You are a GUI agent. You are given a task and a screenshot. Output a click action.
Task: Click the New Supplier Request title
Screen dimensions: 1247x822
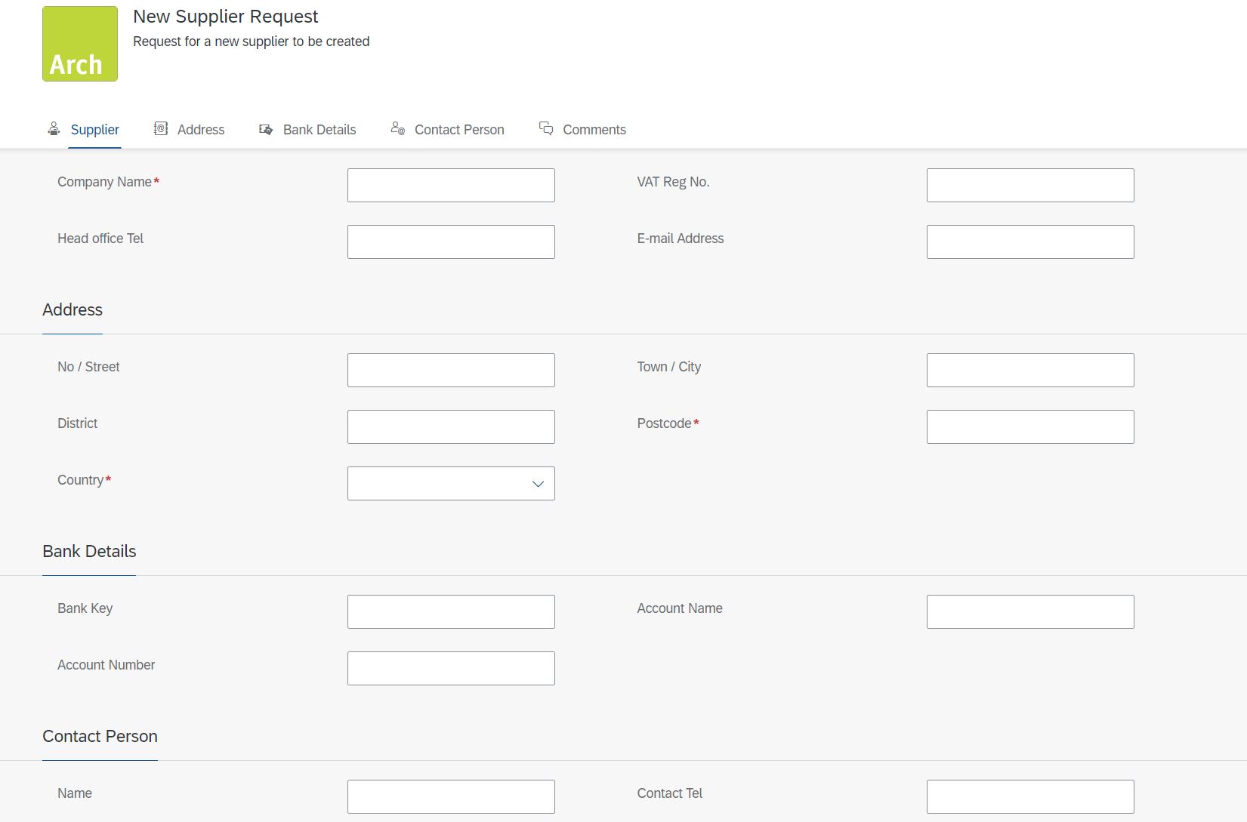(225, 16)
